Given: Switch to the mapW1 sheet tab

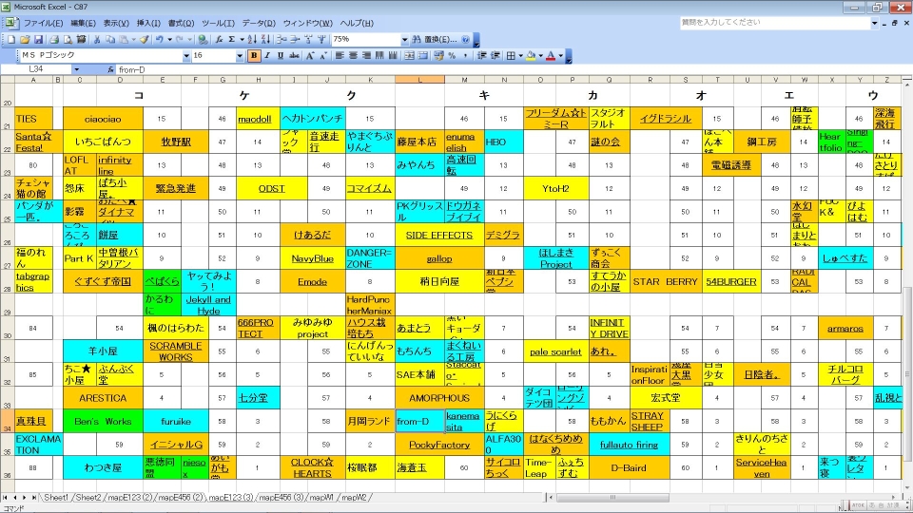Looking at the screenshot, I should point(321,497).
